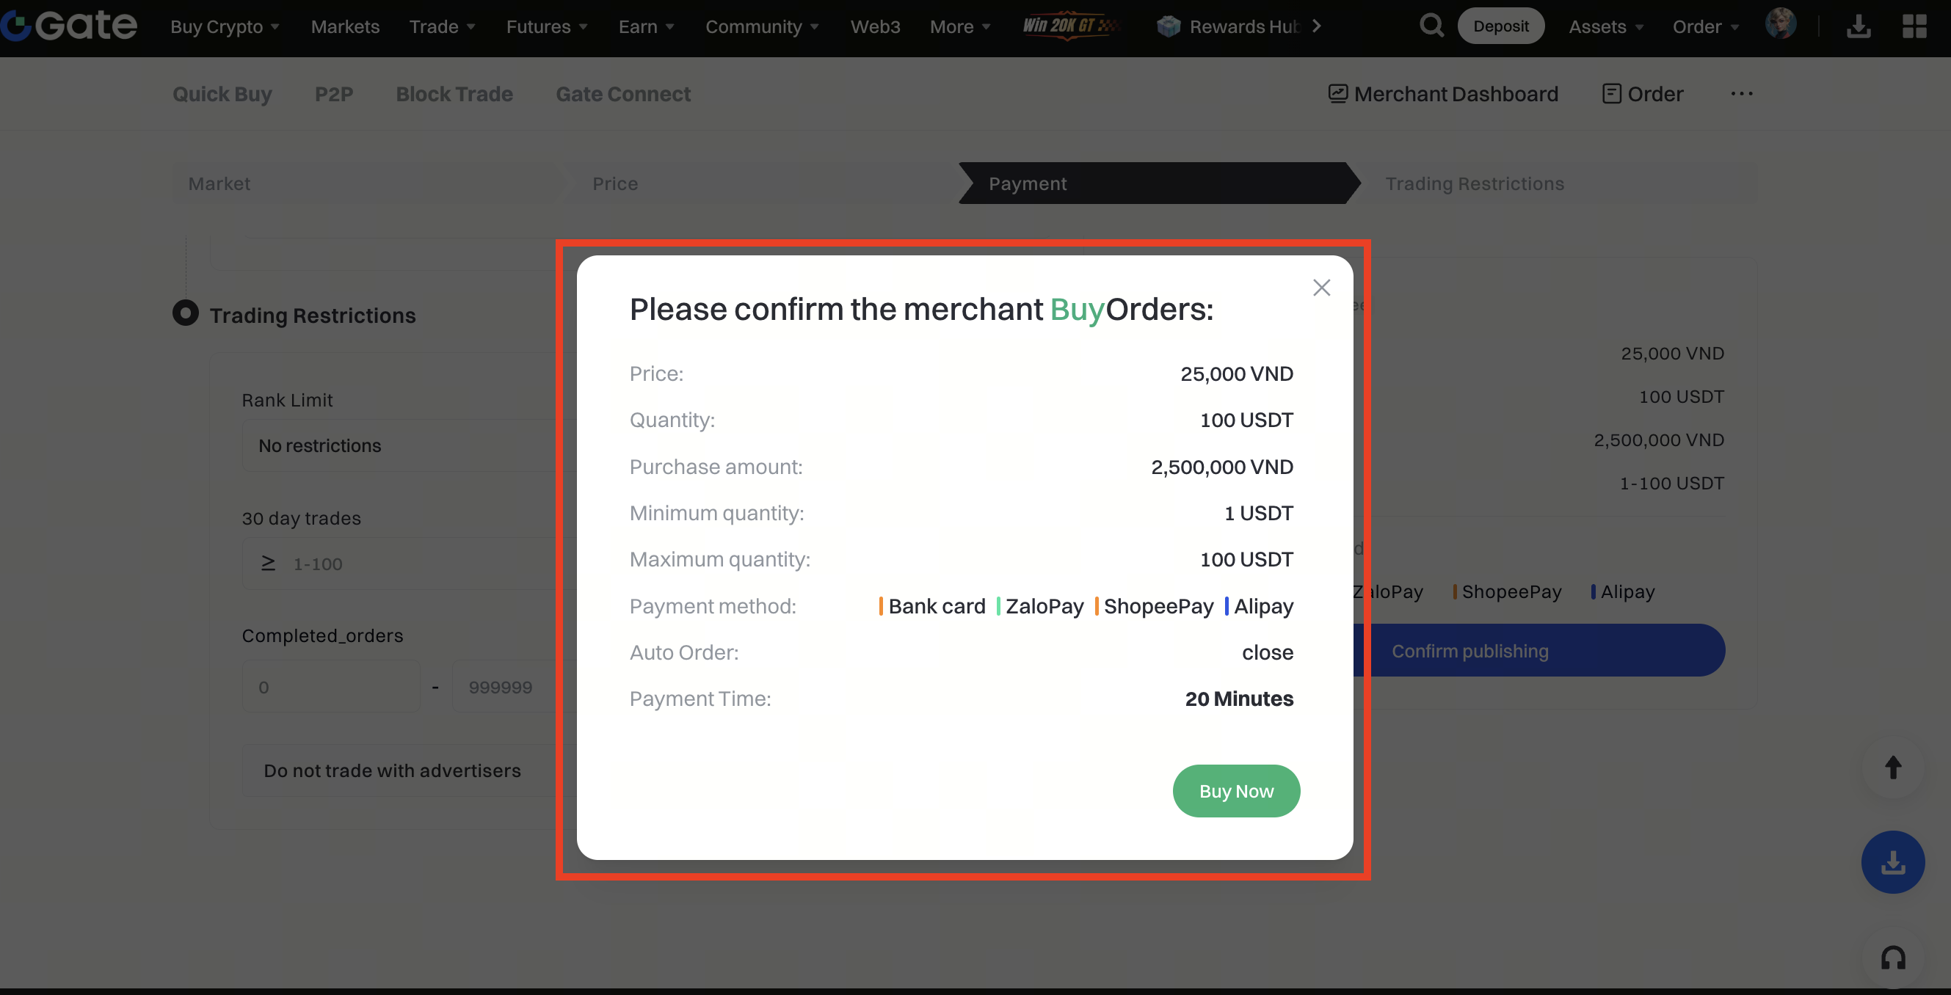Open the apps grid icon
The width and height of the screenshot is (1951, 995).
[x=1914, y=26]
